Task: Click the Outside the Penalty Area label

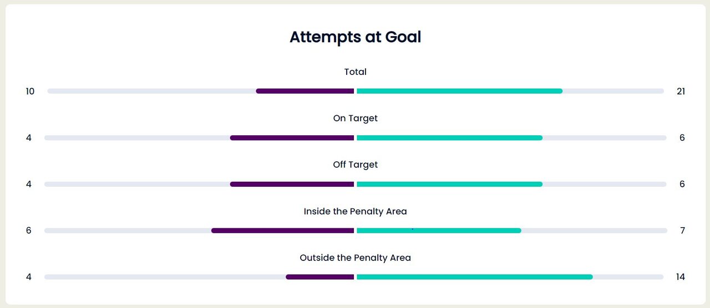Action: pos(355,258)
